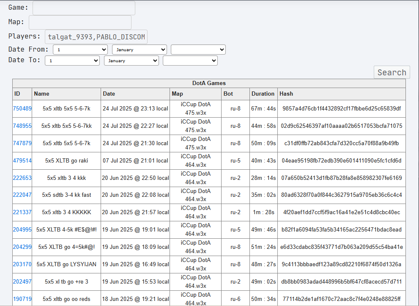This screenshot has width=419, height=306.
Task: Click hash starting with 04eae95198fb
Action: tap(342, 161)
